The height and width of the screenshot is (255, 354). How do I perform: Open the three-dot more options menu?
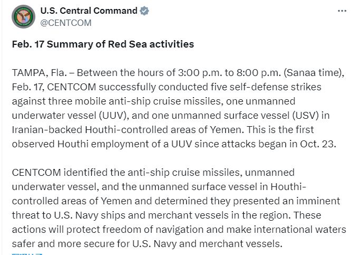tap(342, 12)
